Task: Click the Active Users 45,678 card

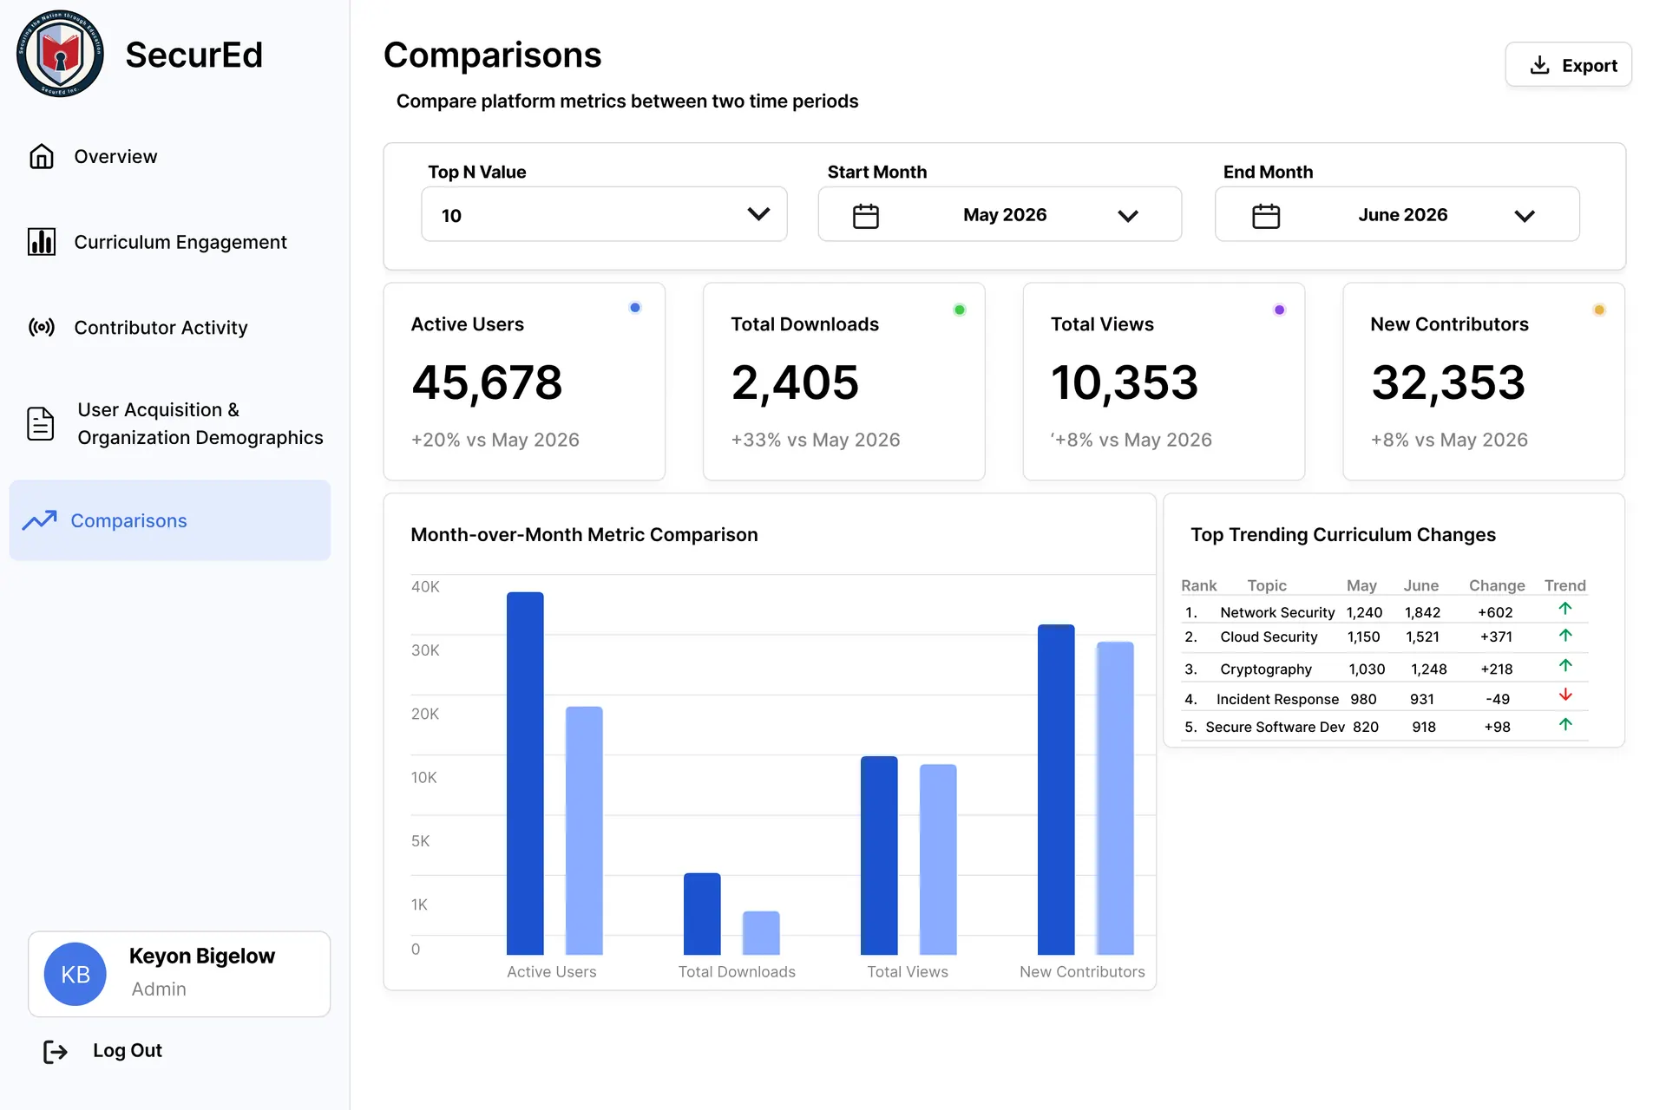Action: (524, 382)
